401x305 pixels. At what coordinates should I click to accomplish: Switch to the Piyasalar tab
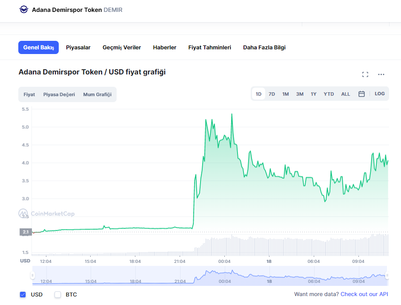[78, 48]
